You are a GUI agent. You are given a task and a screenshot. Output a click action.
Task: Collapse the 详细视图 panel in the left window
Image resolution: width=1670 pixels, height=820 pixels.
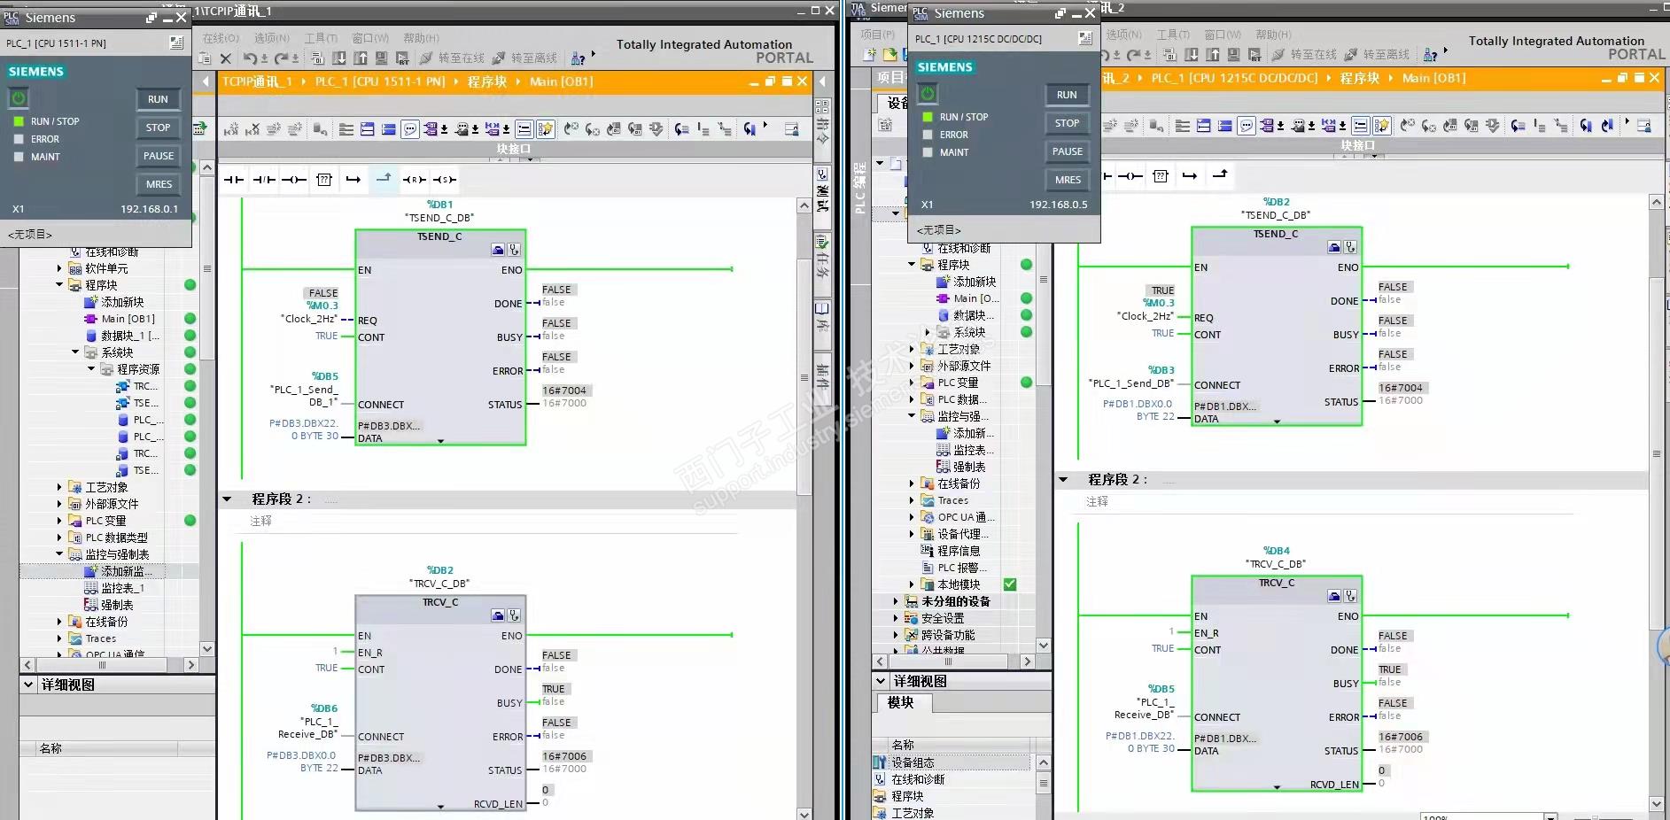coord(28,685)
